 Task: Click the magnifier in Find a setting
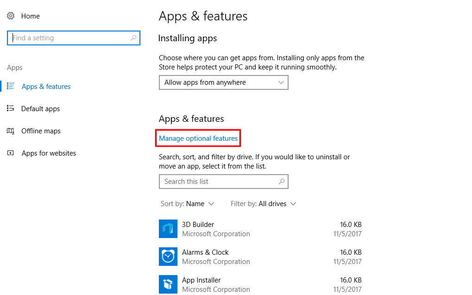coord(134,38)
